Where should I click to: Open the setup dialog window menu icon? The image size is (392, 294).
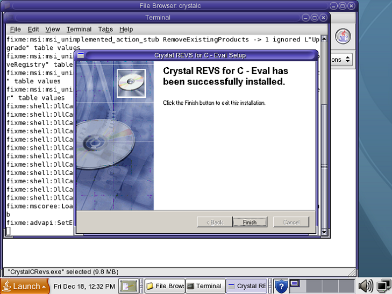[x=81, y=55]
